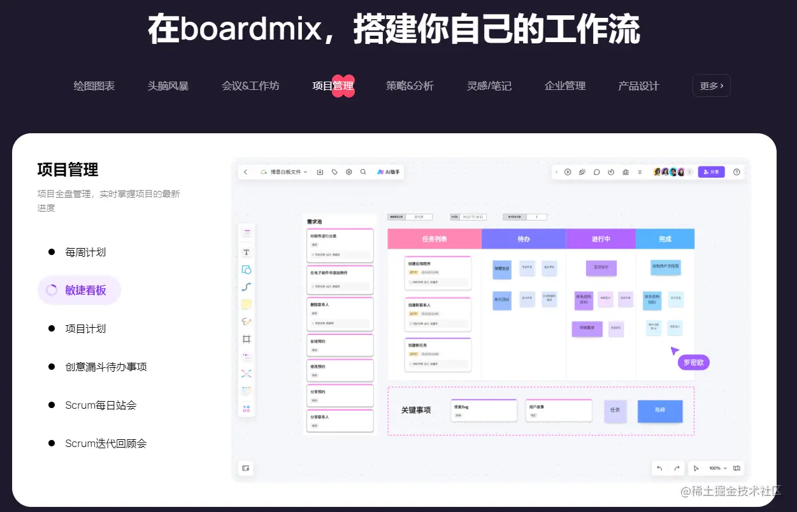Switch to the 产品设计 tab

[x=638, y=85]
